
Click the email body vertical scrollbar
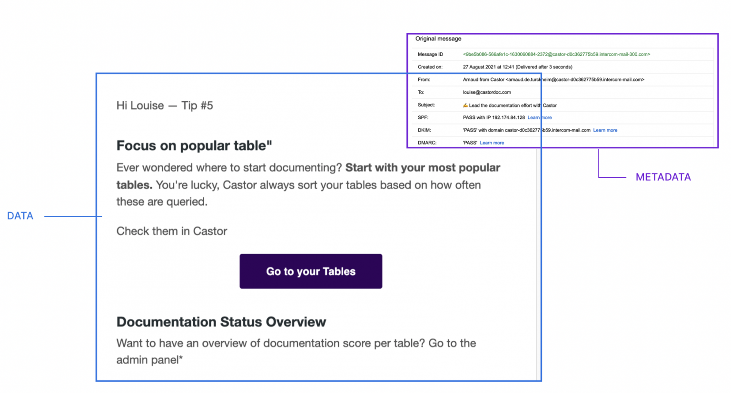point(537,261)
